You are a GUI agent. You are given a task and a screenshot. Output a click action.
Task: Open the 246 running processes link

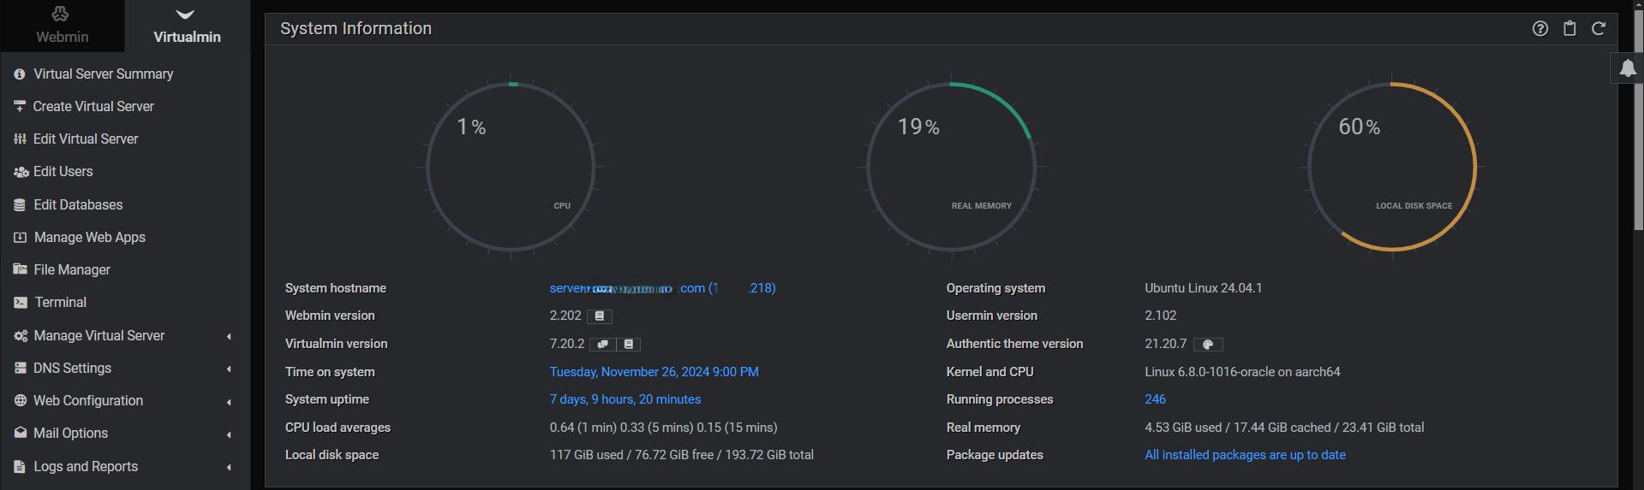coord(1155,399)
